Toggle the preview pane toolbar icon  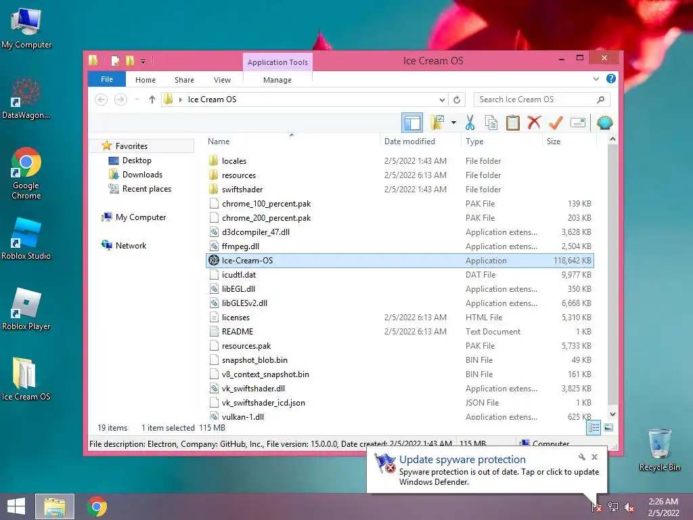412,123
